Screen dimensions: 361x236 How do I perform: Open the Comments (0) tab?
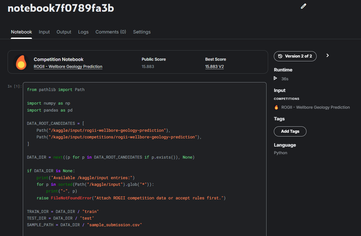111,32
